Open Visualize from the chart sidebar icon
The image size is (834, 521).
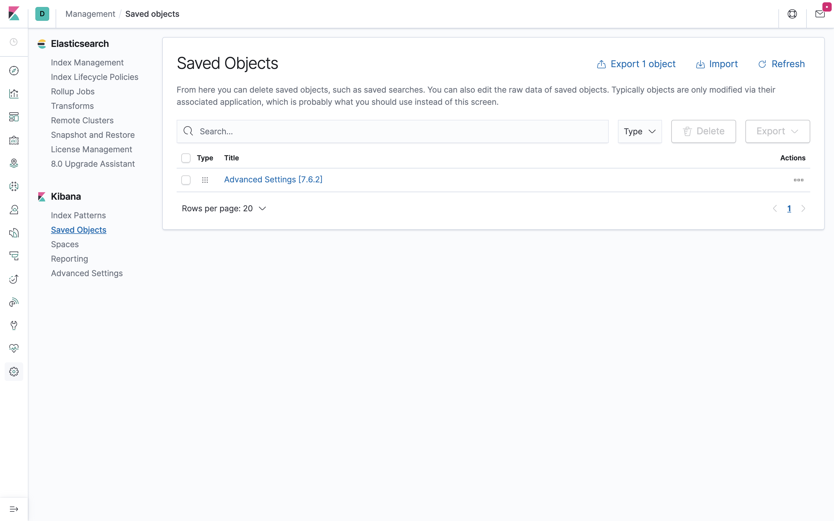(x=14, y=94)
